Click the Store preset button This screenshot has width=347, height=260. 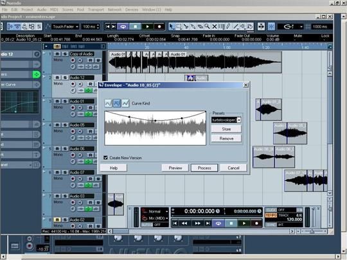(226, 129)
